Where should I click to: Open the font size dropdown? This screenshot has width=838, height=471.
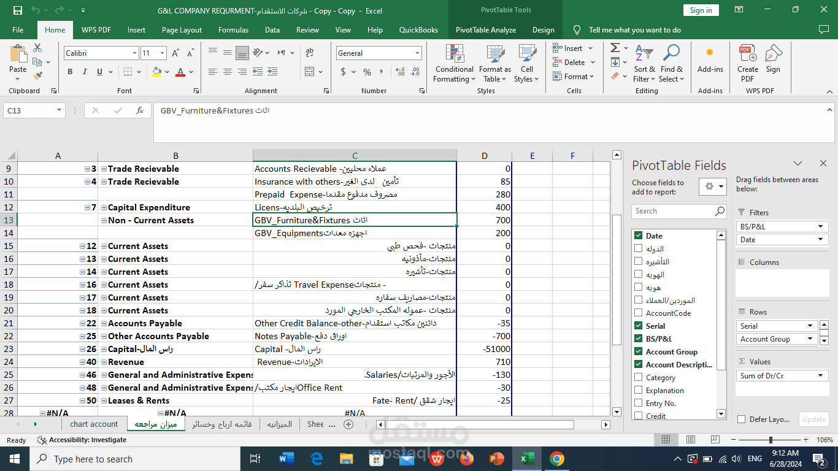pyautogui.click(x=162, y=53)
